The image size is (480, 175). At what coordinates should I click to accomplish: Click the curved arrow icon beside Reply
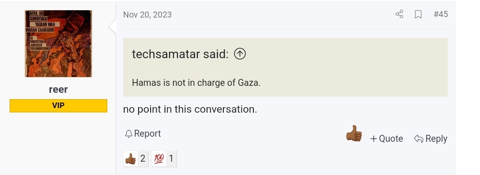pos(418,139)
